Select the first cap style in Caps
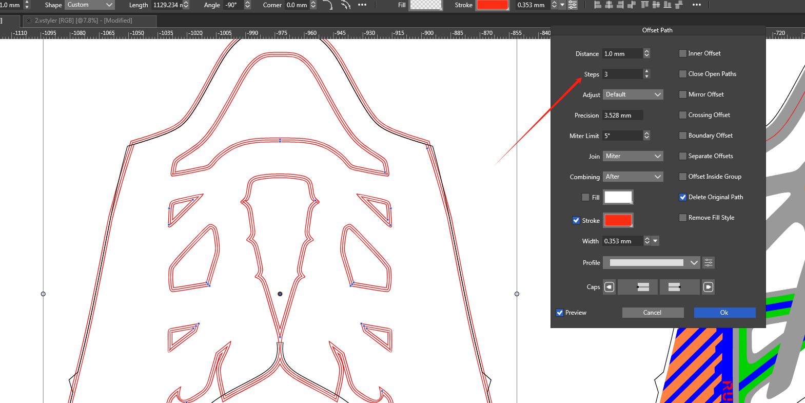Image resolution: width=805 pixels, height=403 pixels. (x=638, y=287)
